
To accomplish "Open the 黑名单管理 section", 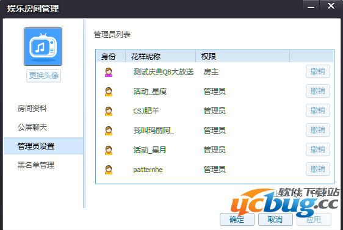I will coord(36,165).
